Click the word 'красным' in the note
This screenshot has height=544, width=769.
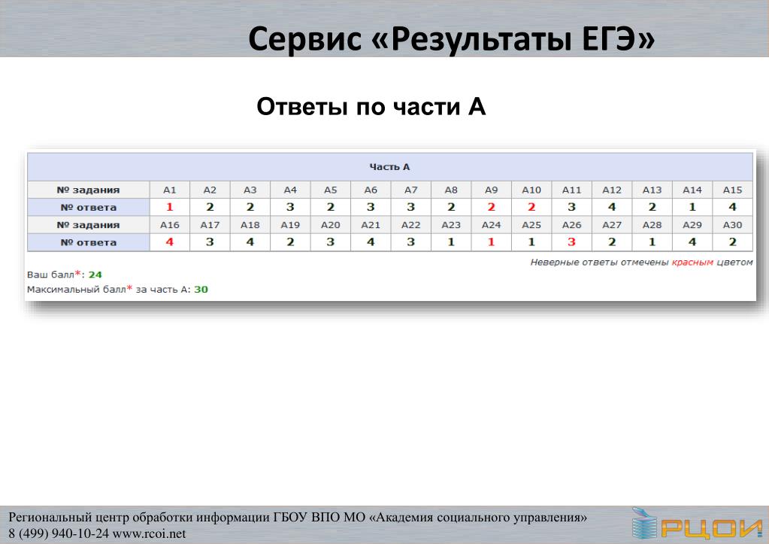tap(692, 263)
